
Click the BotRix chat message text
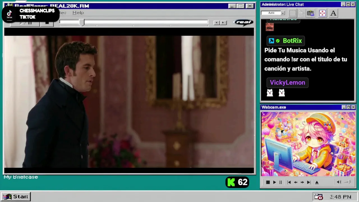tap(306, 59)
